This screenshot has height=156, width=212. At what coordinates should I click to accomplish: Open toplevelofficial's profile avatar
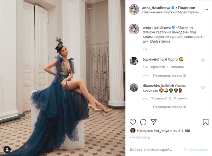[134, 61]
